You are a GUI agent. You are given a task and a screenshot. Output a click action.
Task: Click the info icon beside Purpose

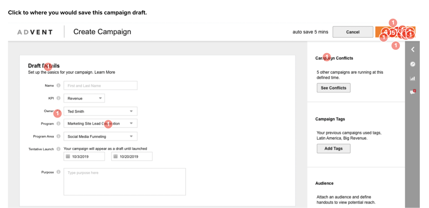pyautogui.click(x=58, y=172)
